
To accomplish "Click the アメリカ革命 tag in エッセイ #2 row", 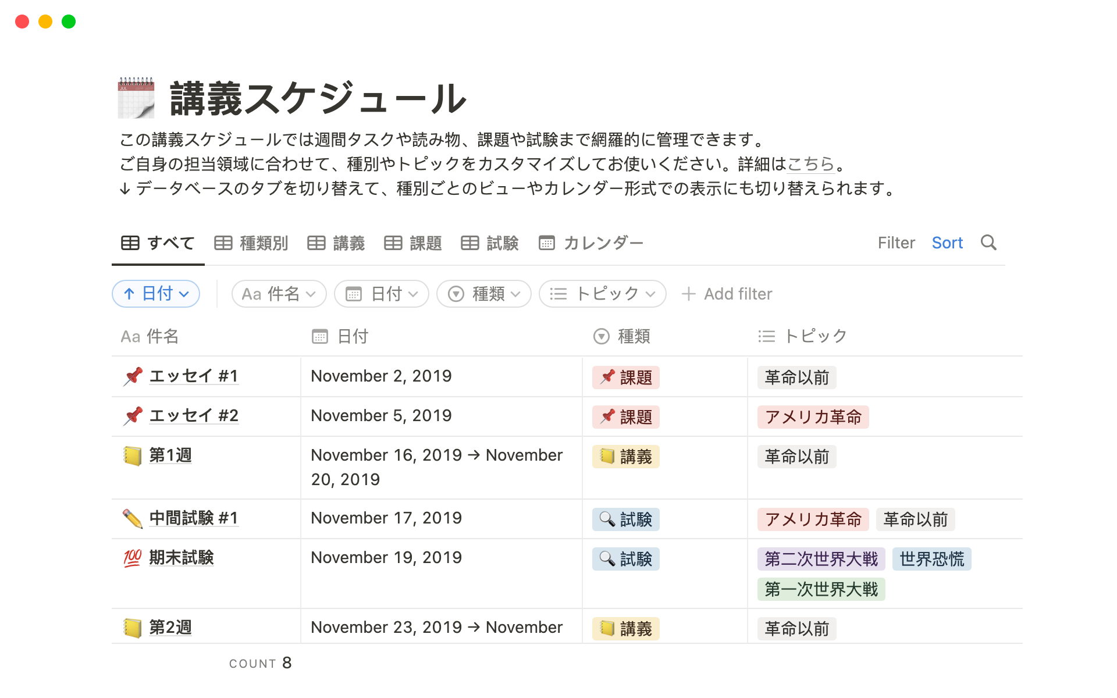I will 813,417.
